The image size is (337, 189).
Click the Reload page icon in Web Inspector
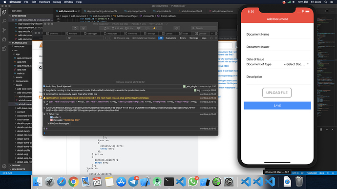coord(75,28)
